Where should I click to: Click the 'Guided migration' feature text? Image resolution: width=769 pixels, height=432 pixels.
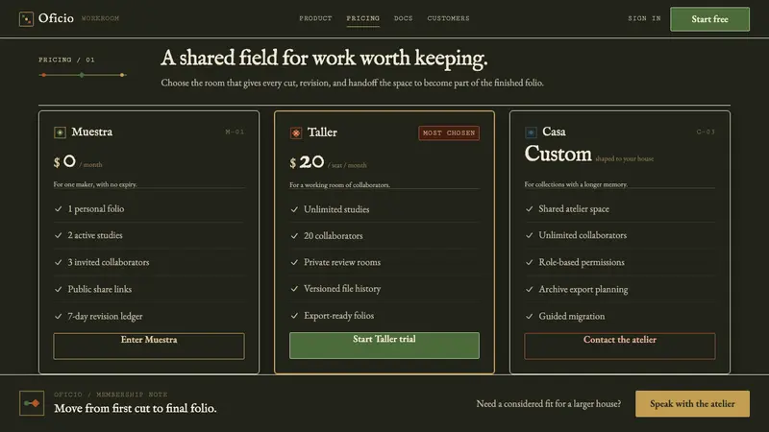[x=572, y=317]
